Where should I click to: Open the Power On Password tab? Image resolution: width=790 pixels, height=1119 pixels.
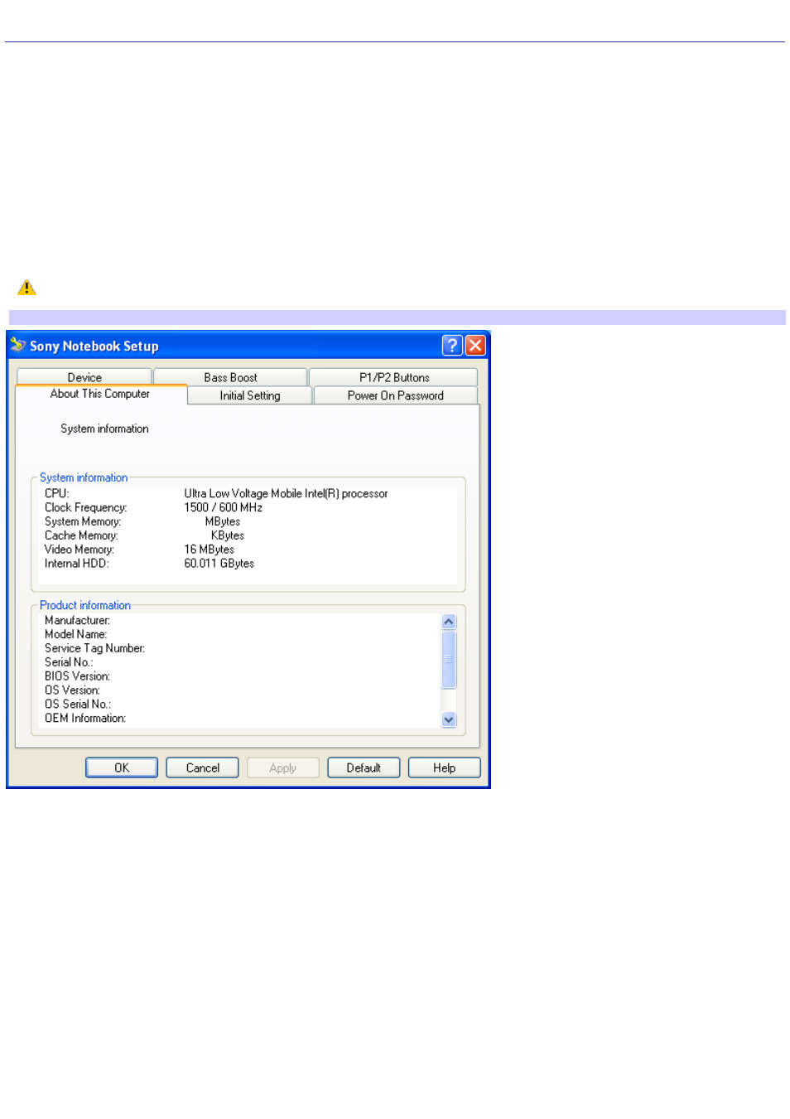[396, 395]
